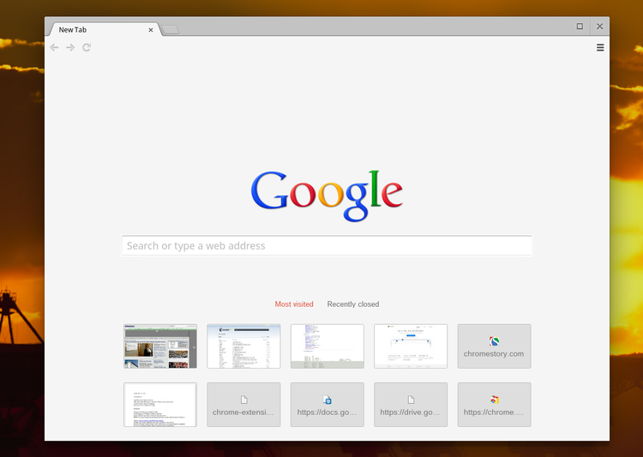This screenshot has height=457, width=643.
Task: Click the back navigation arrow
Action: 54,47
